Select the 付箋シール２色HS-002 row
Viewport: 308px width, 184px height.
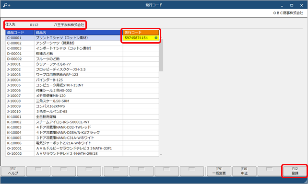82,91
